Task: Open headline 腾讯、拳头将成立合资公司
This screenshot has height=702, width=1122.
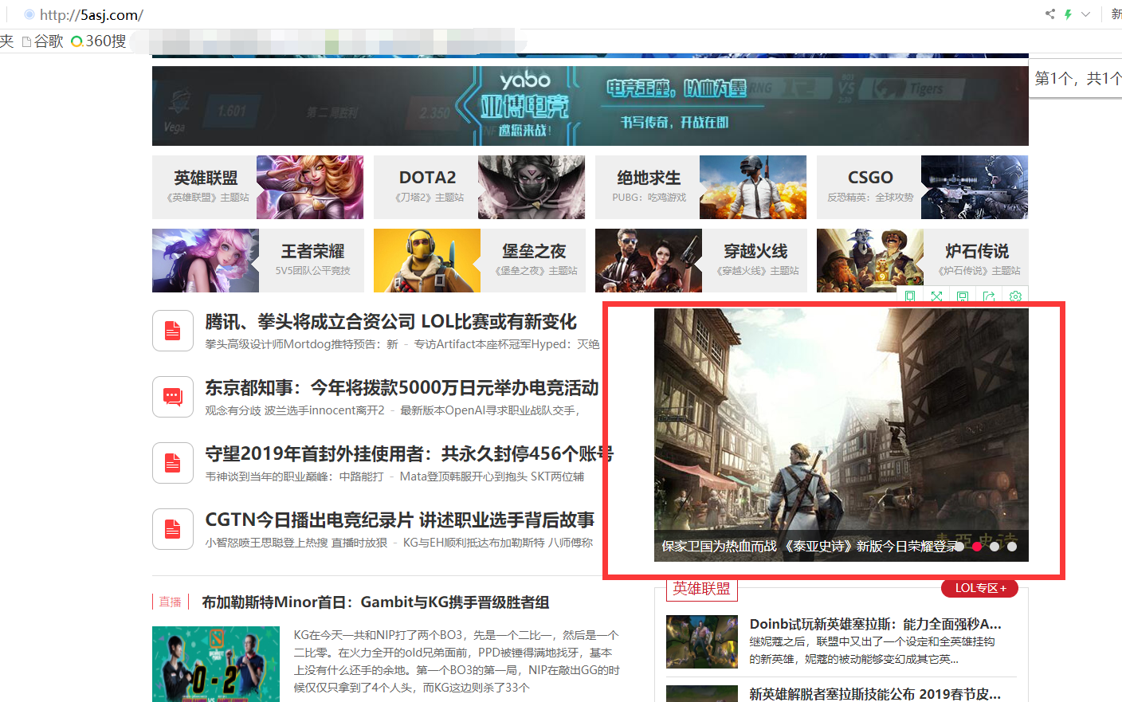Action: click(x=390, y=322)
